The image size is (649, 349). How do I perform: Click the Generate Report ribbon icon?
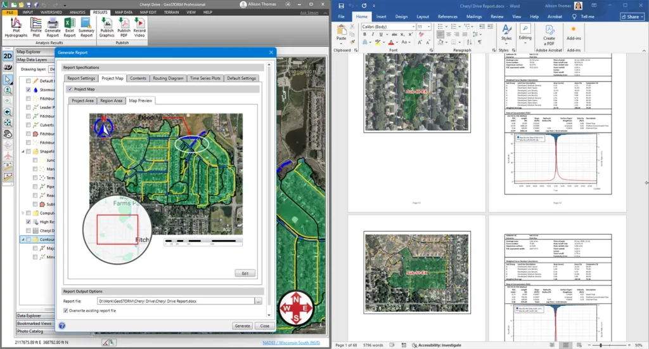tap(53, 28)
